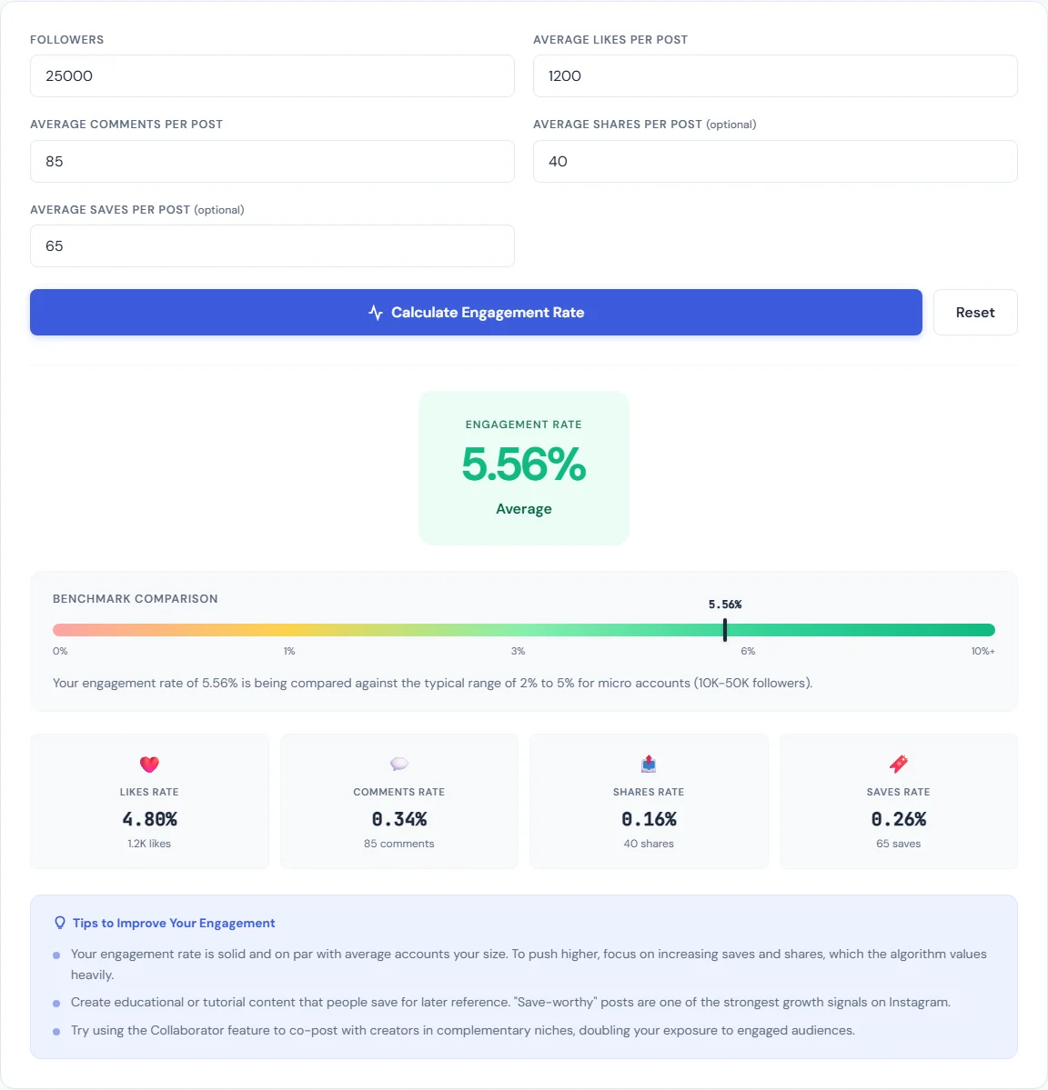Screen dimensions: 1048x1090
Task: Click the pulse icon on the calculate button
Action: pyautogui.click(x=375, y=312)
